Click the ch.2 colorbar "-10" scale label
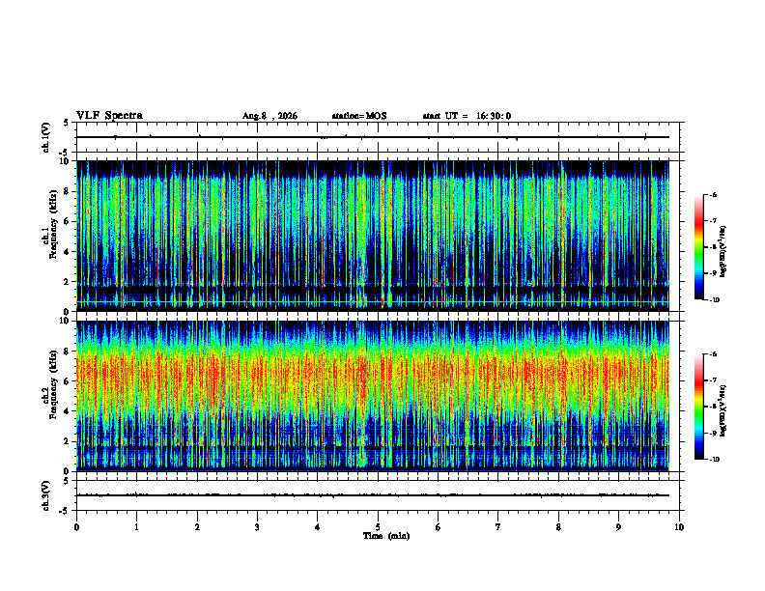The image size is (765, 591). click(x=714, y=460)
